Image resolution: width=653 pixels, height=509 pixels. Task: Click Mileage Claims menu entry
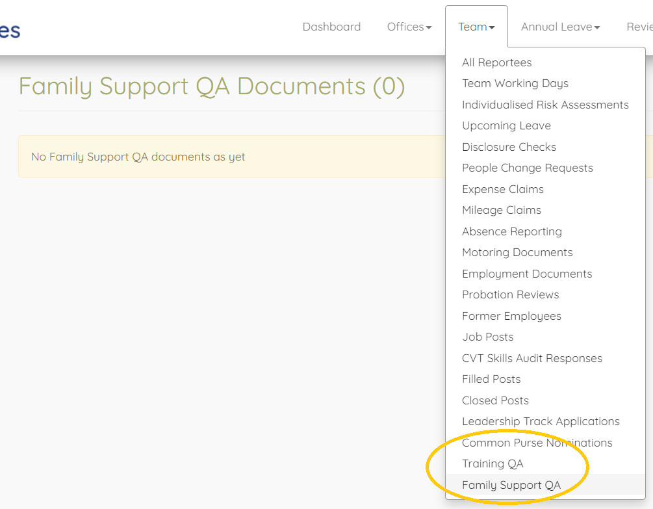click(x=501, y=210)
